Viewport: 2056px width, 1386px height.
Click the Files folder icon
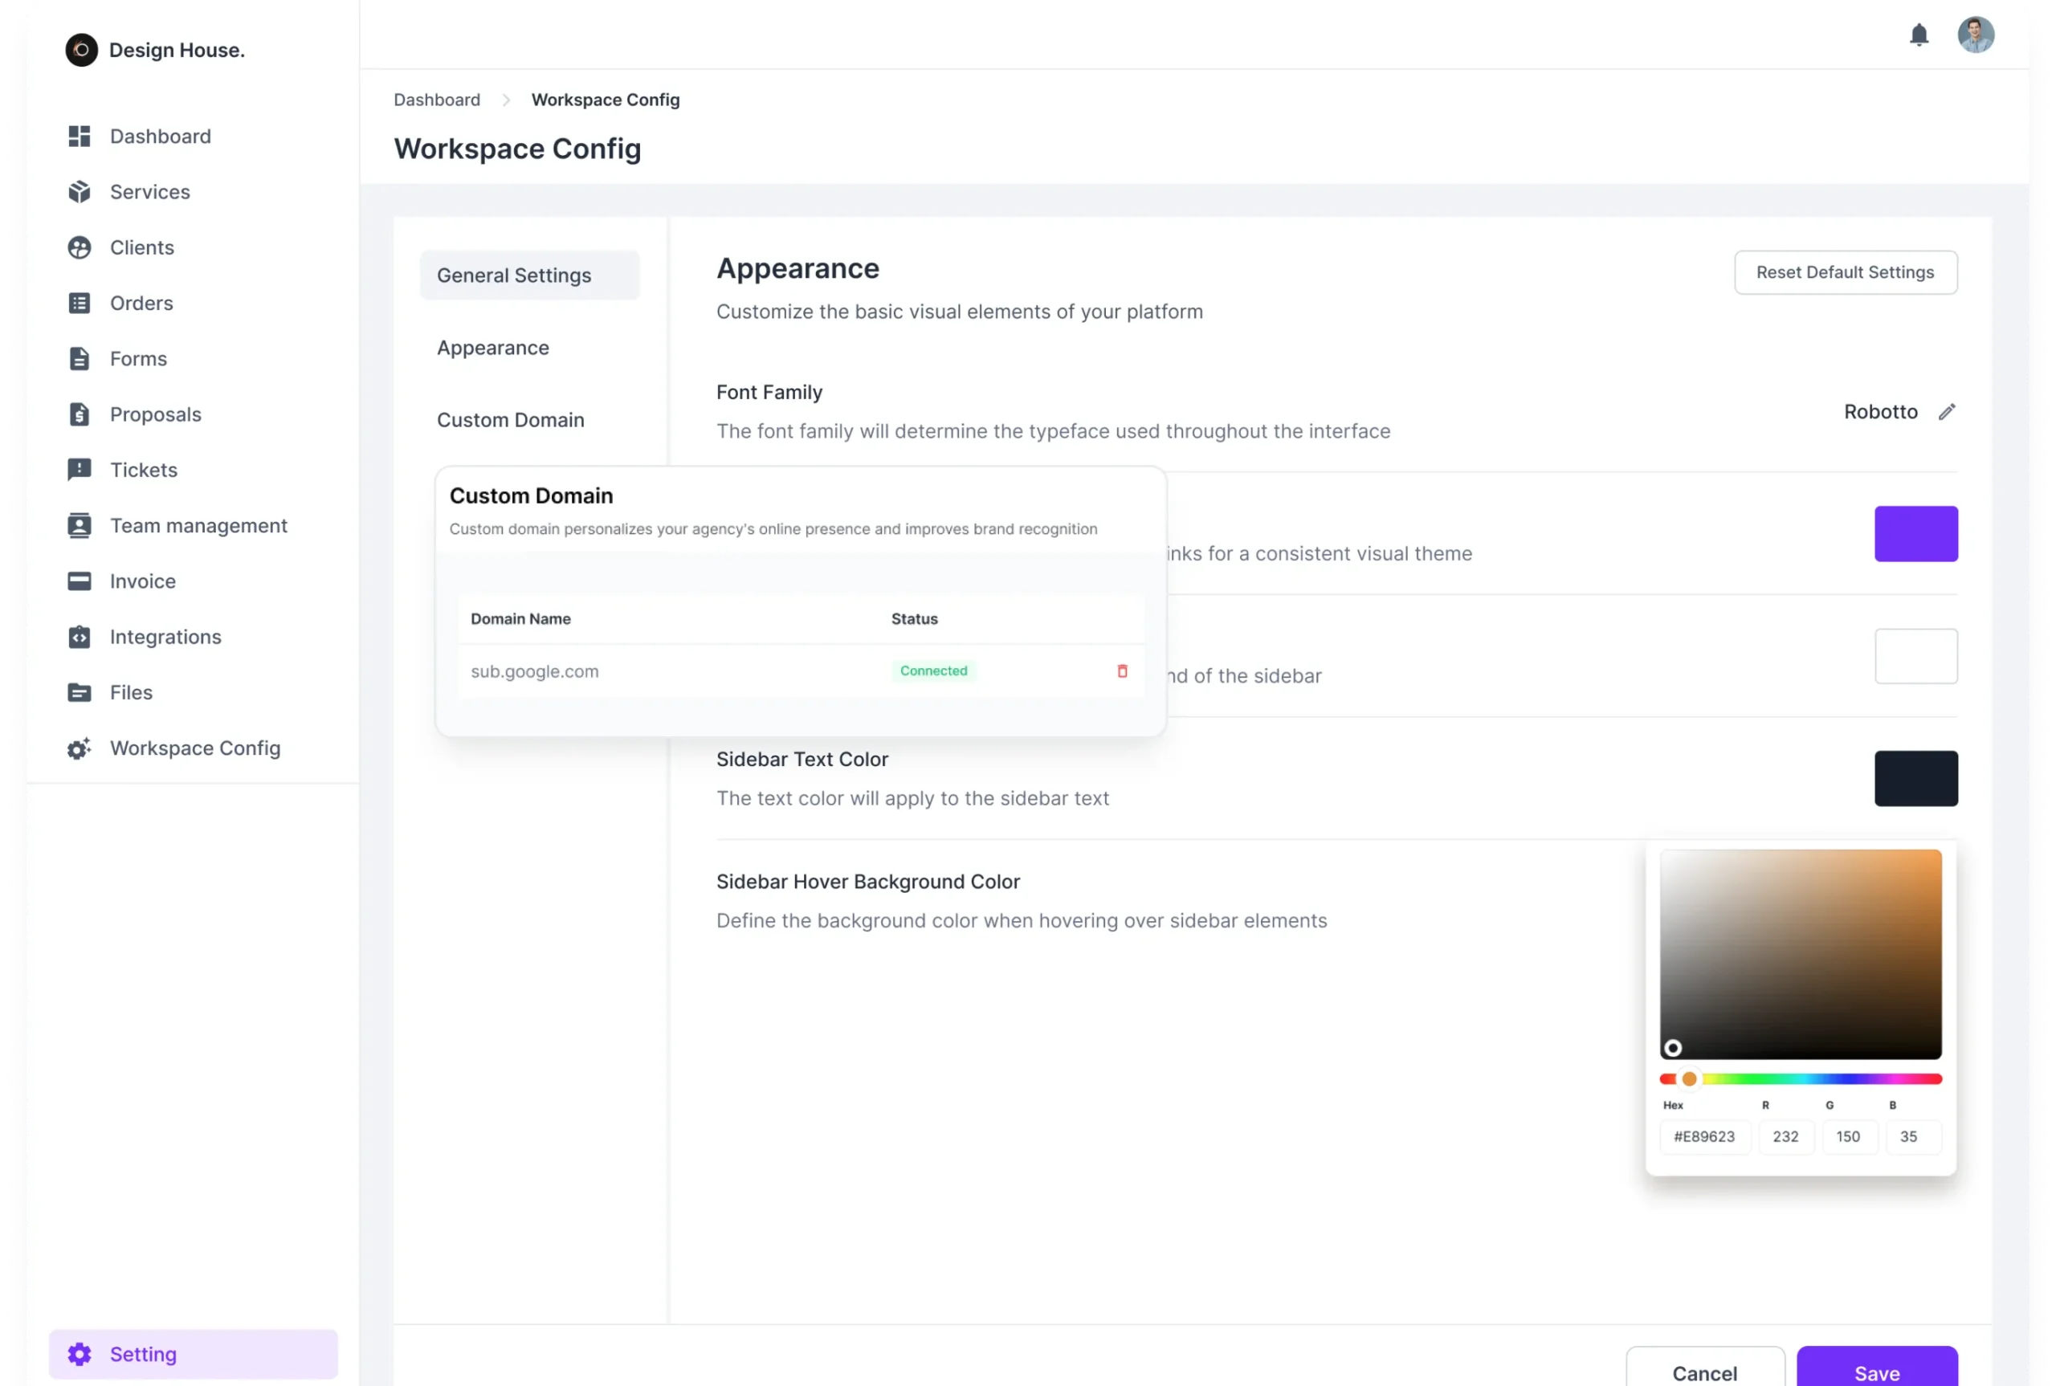click(x=80, y=692)
